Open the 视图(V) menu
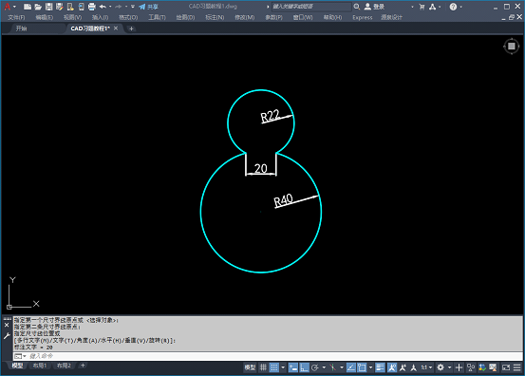Viewport: 525px width, 376px height. click(x=73, y=17)
